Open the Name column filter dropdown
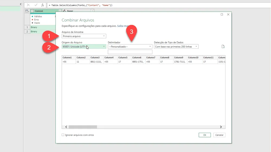Image resolution: width=271 pixels, height=152 pixels. point(92,11)
